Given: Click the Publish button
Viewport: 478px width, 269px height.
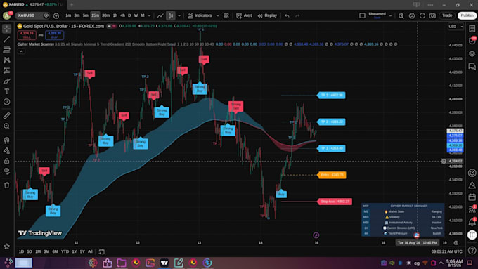Looking at the screenshot, I should click(467, 15).
